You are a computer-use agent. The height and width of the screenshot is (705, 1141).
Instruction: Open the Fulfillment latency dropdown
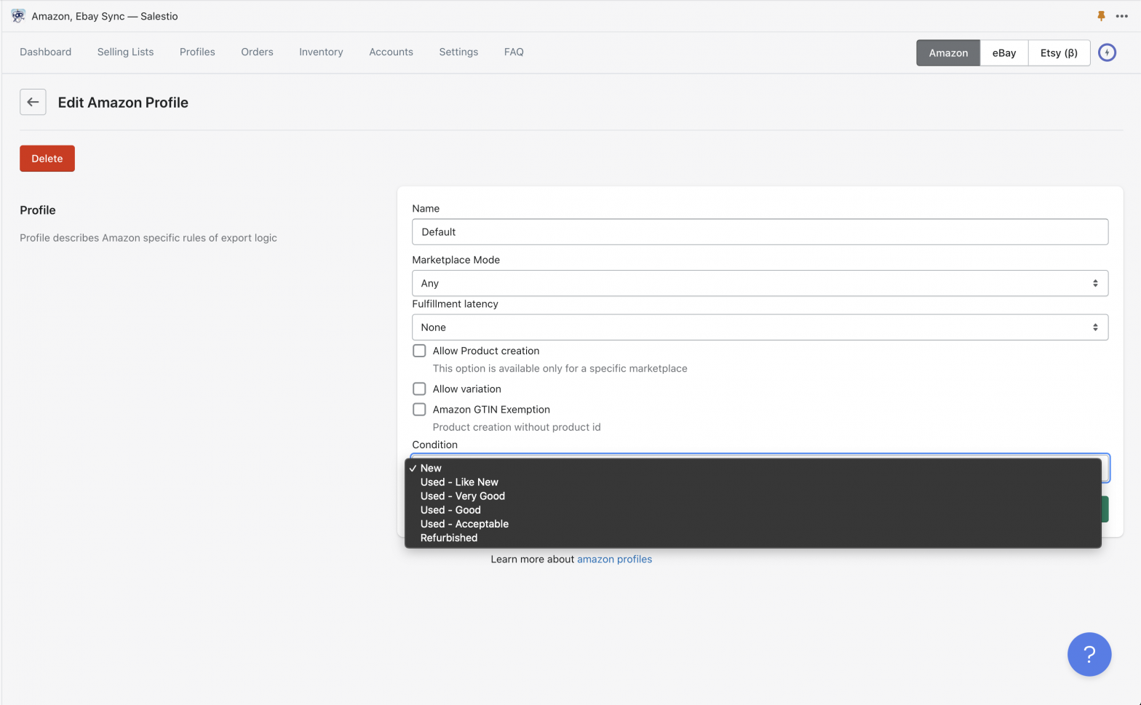(x=760, y=327)
